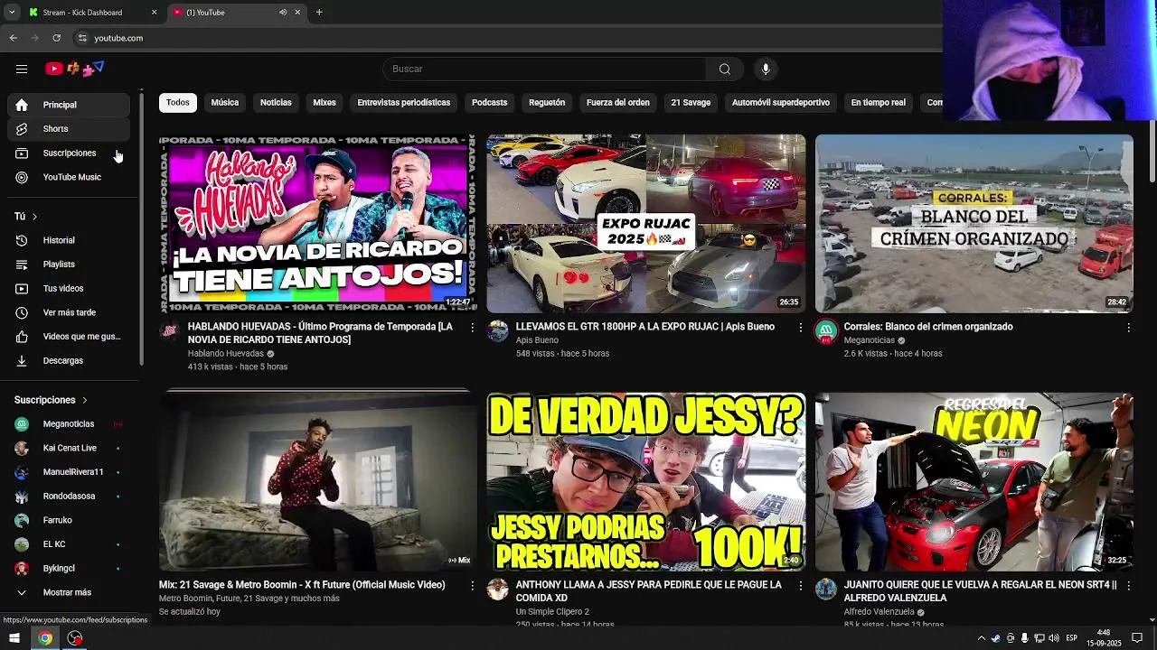Open the hamburger guide menu
1157x650 pixels.
pos(22,69)
